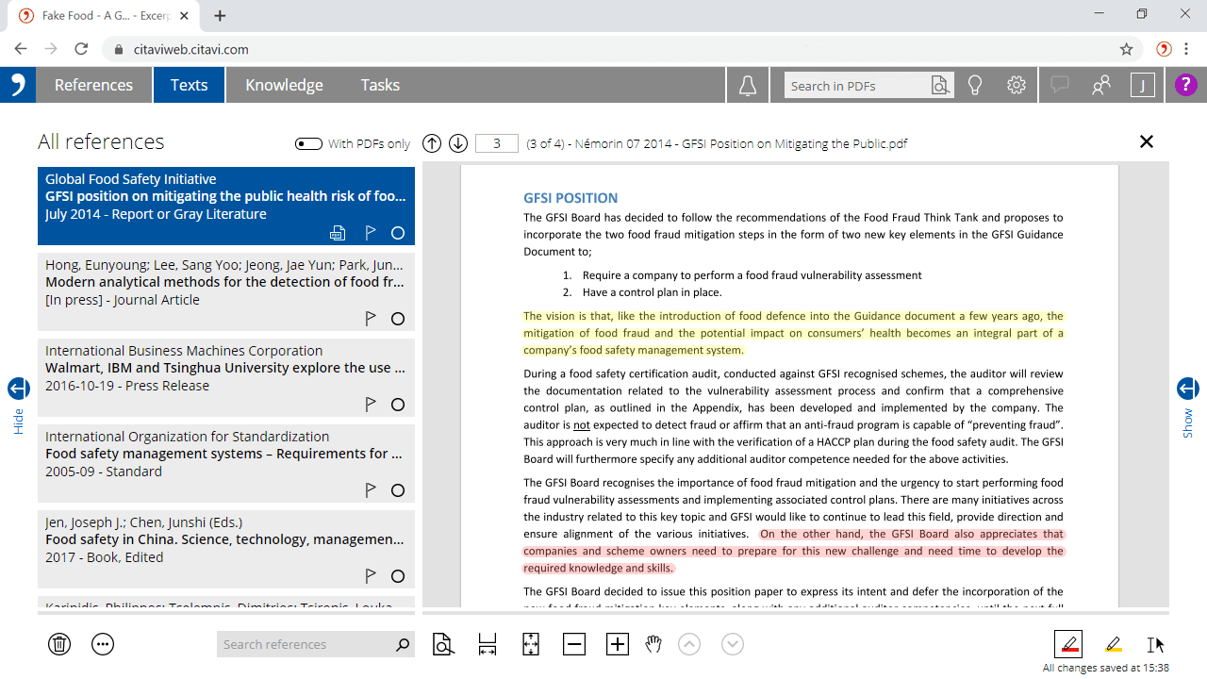This screenshot has height=679, width=1207.
Task: Select the yellow highlighter tool
Action: click(1113, 644)
